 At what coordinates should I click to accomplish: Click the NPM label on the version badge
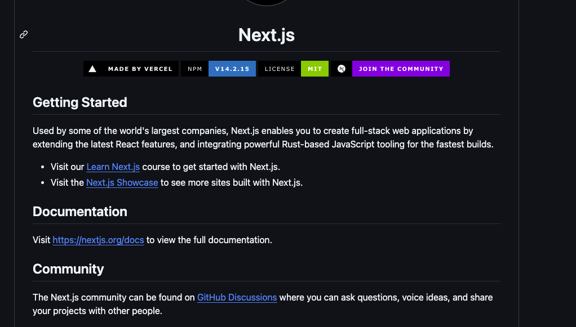click(194, 69)
